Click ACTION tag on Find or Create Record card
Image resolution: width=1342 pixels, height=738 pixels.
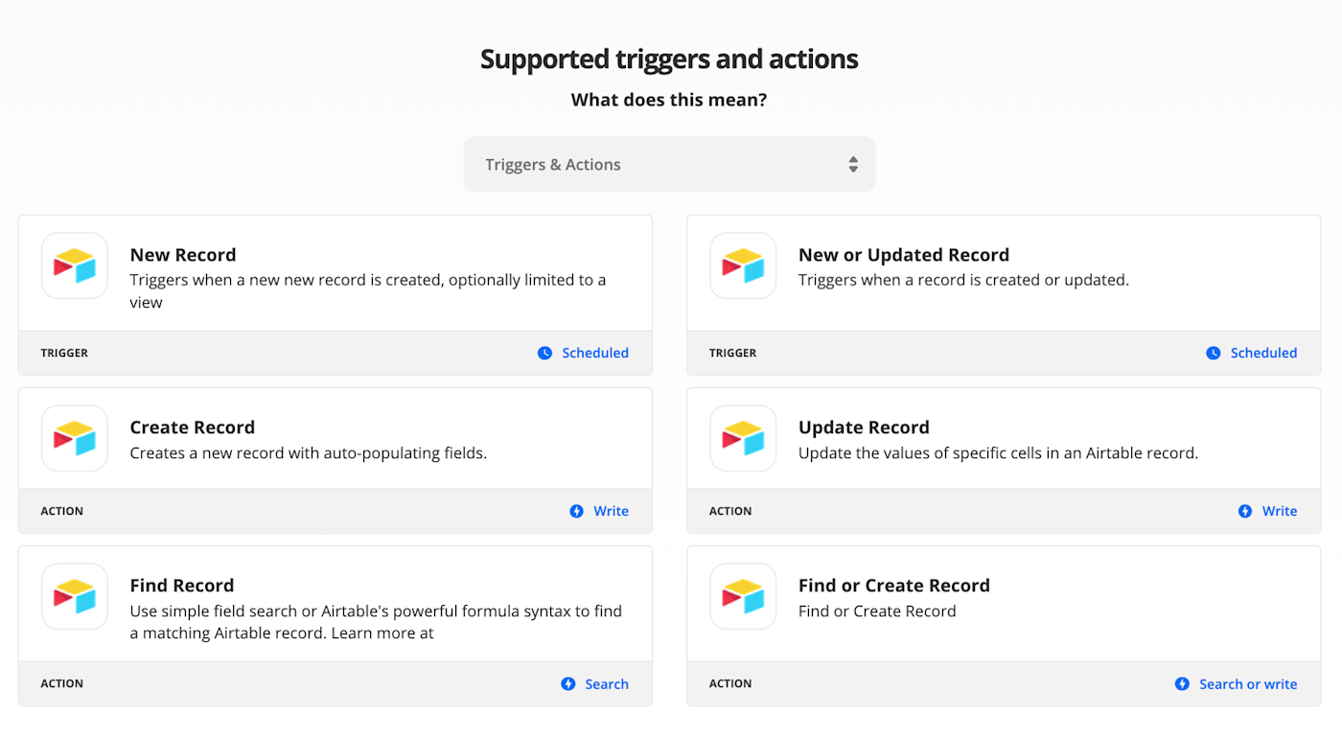point(730,683)
